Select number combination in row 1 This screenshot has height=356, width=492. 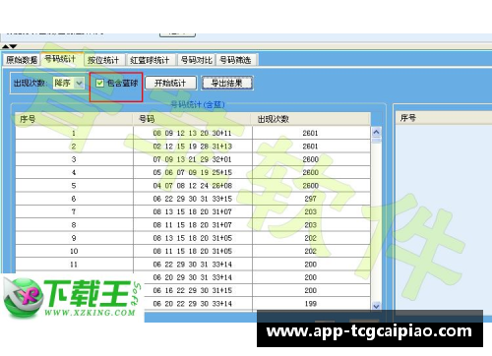(193, 133)
